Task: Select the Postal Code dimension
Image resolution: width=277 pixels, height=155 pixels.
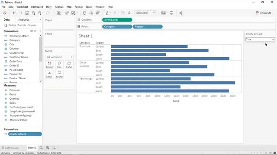Action: (x=16, y=70)
